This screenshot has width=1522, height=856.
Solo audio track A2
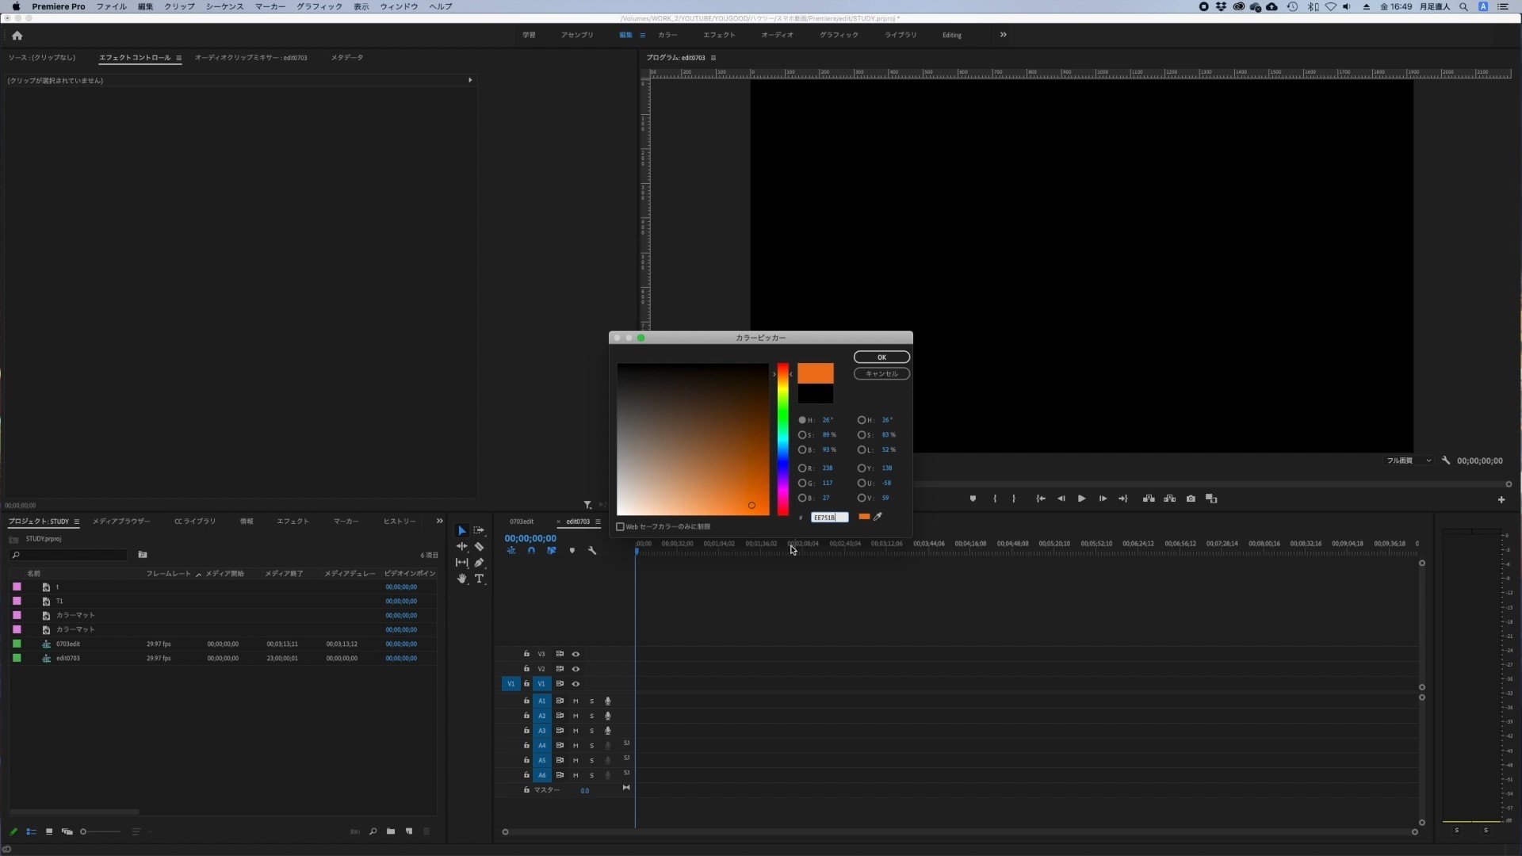pyautogui.click(x=591, y=717)
